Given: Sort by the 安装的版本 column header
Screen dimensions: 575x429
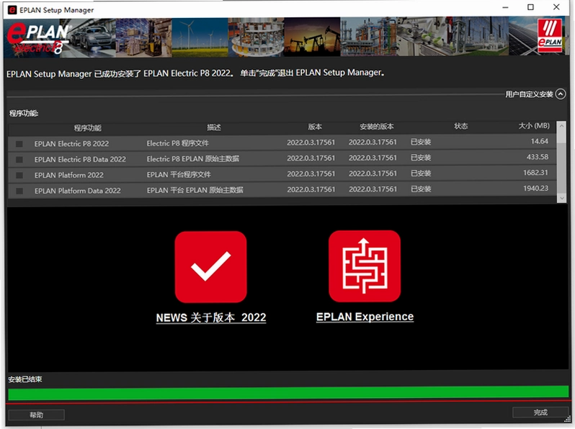Looking at the screenshot, I should click(x=376, y=127).
